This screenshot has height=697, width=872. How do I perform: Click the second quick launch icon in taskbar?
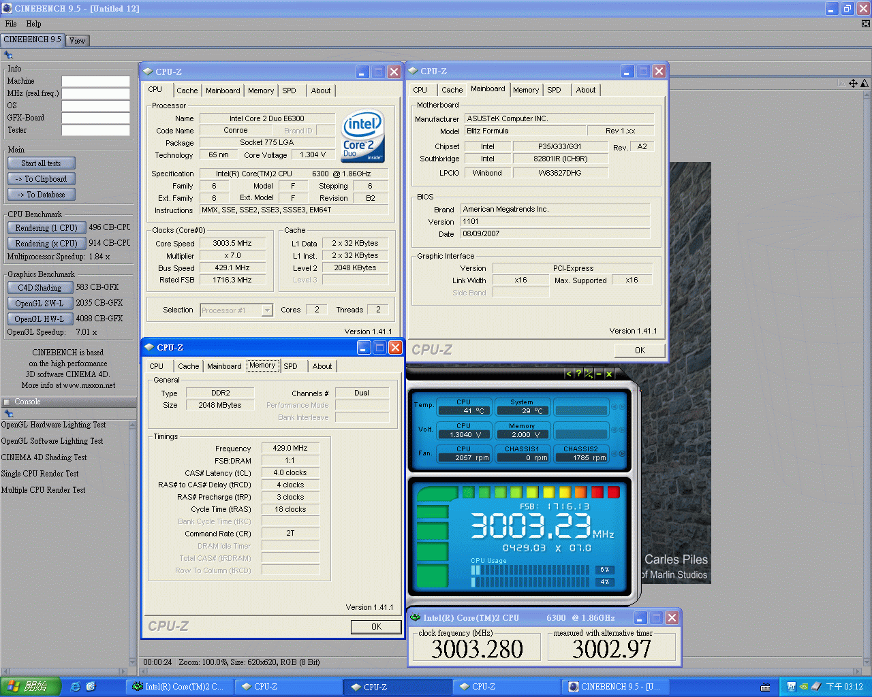(x=91, y=687)
